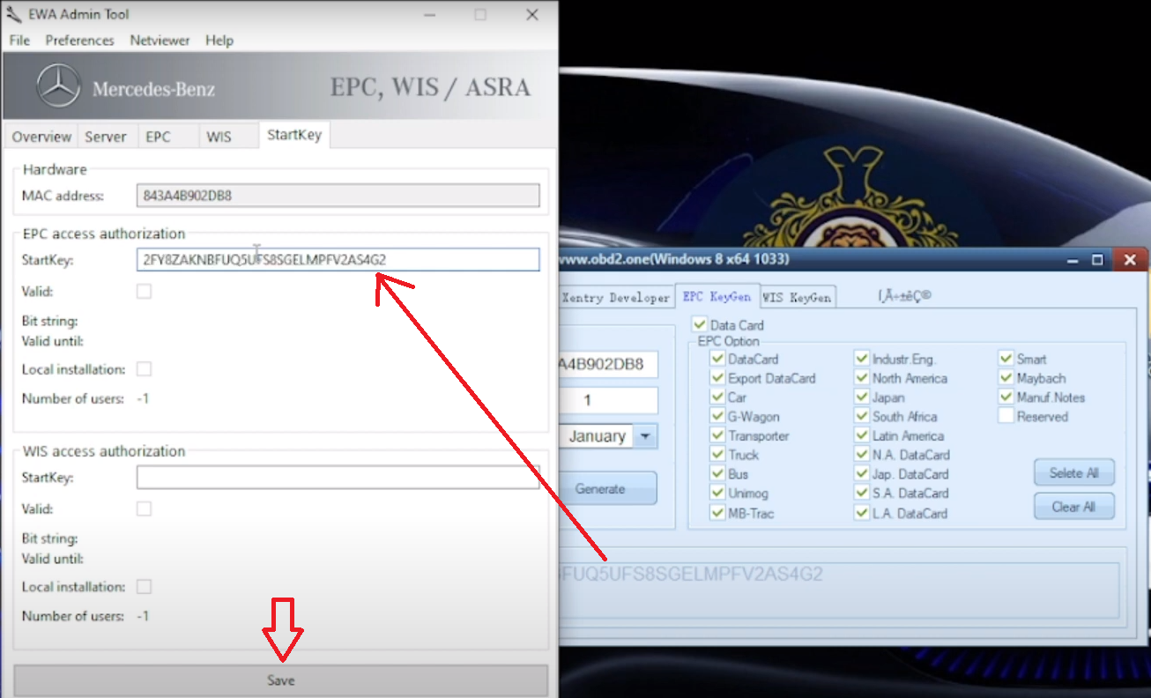
Task: Toggle the Data Card checkbox above EPC Option
Action: click(x=700, y=324)
